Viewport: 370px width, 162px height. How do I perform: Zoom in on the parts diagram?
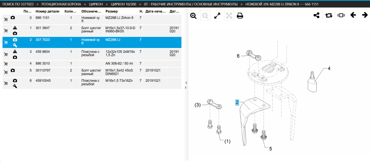tap(194, 16)
